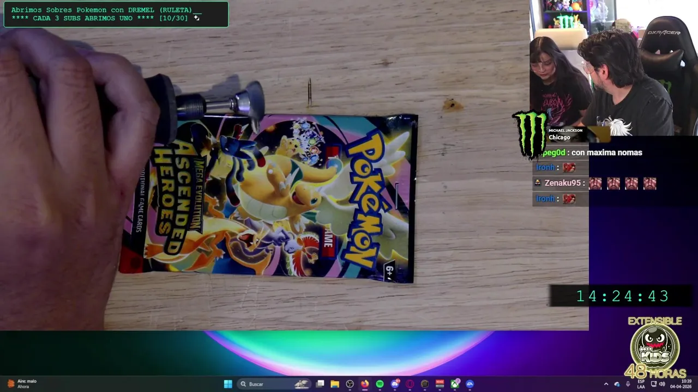Viewport: 698px width, 392px height.
Task: Show hidden system tray icons
Action: point(606,384)
